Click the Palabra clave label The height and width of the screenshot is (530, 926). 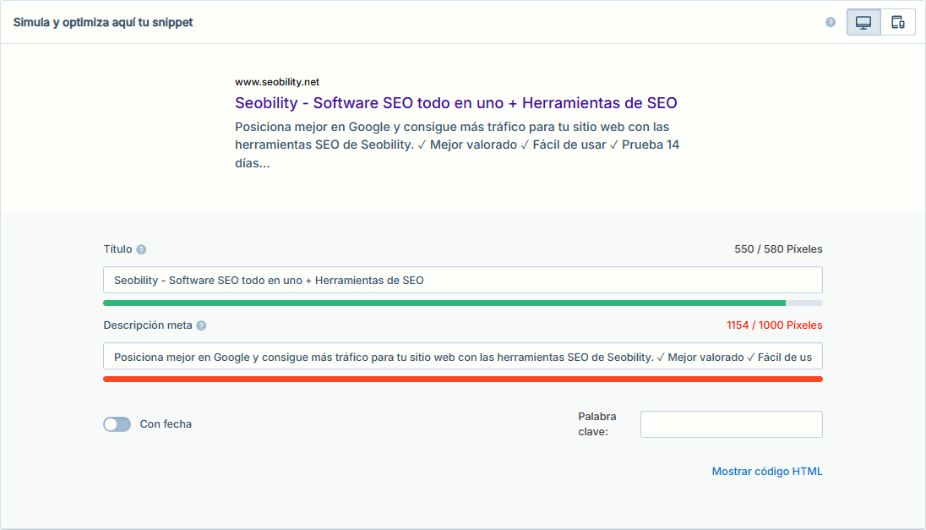596,424
